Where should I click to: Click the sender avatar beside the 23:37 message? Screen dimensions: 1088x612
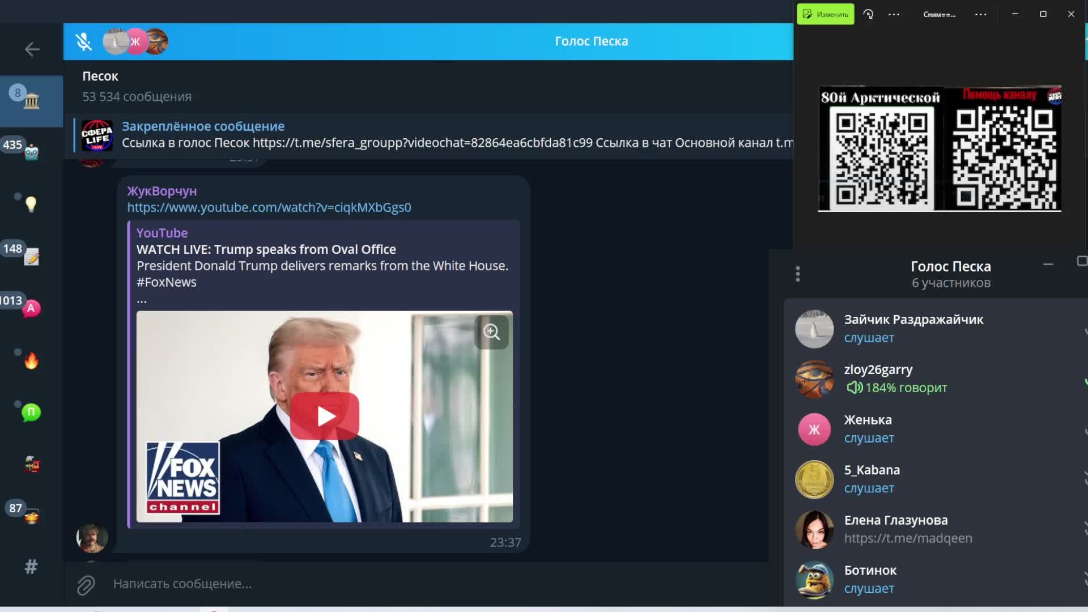tap(92, 537)
